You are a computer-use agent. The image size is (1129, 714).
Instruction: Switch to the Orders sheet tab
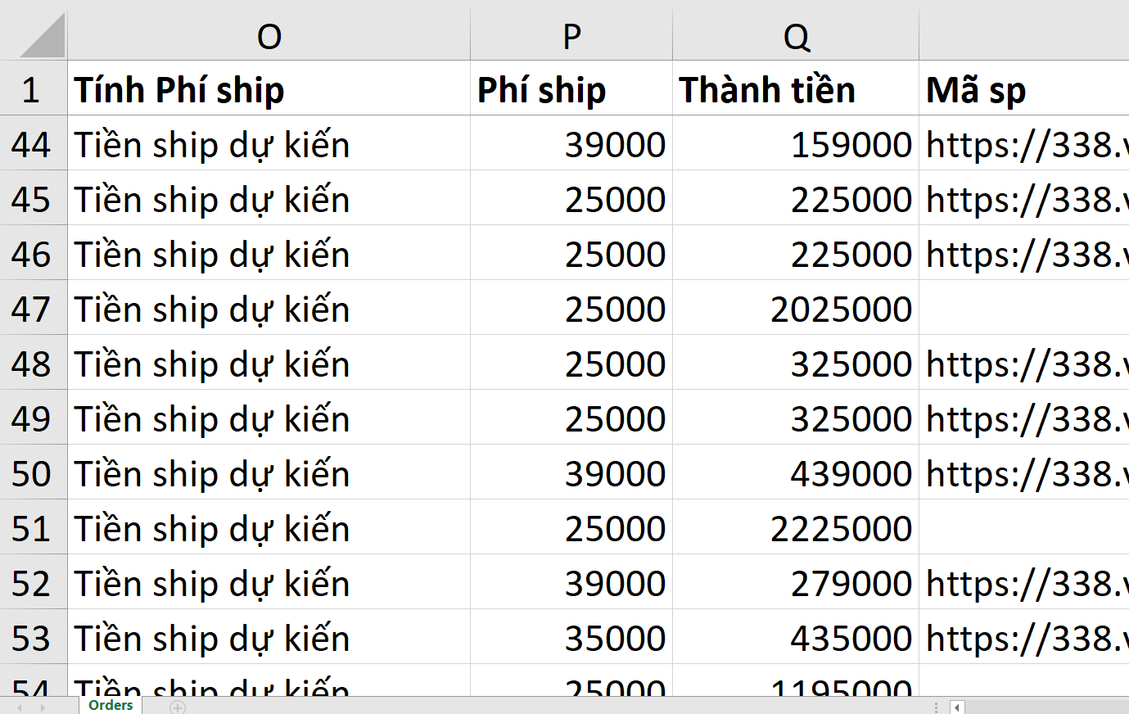(111, 705)
